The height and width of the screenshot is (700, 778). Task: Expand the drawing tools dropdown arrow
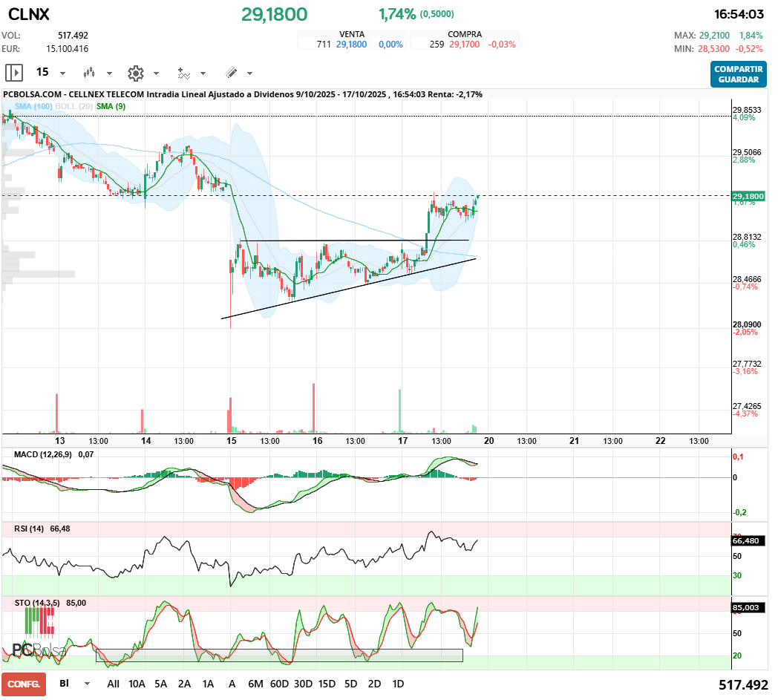pos(249,73)
